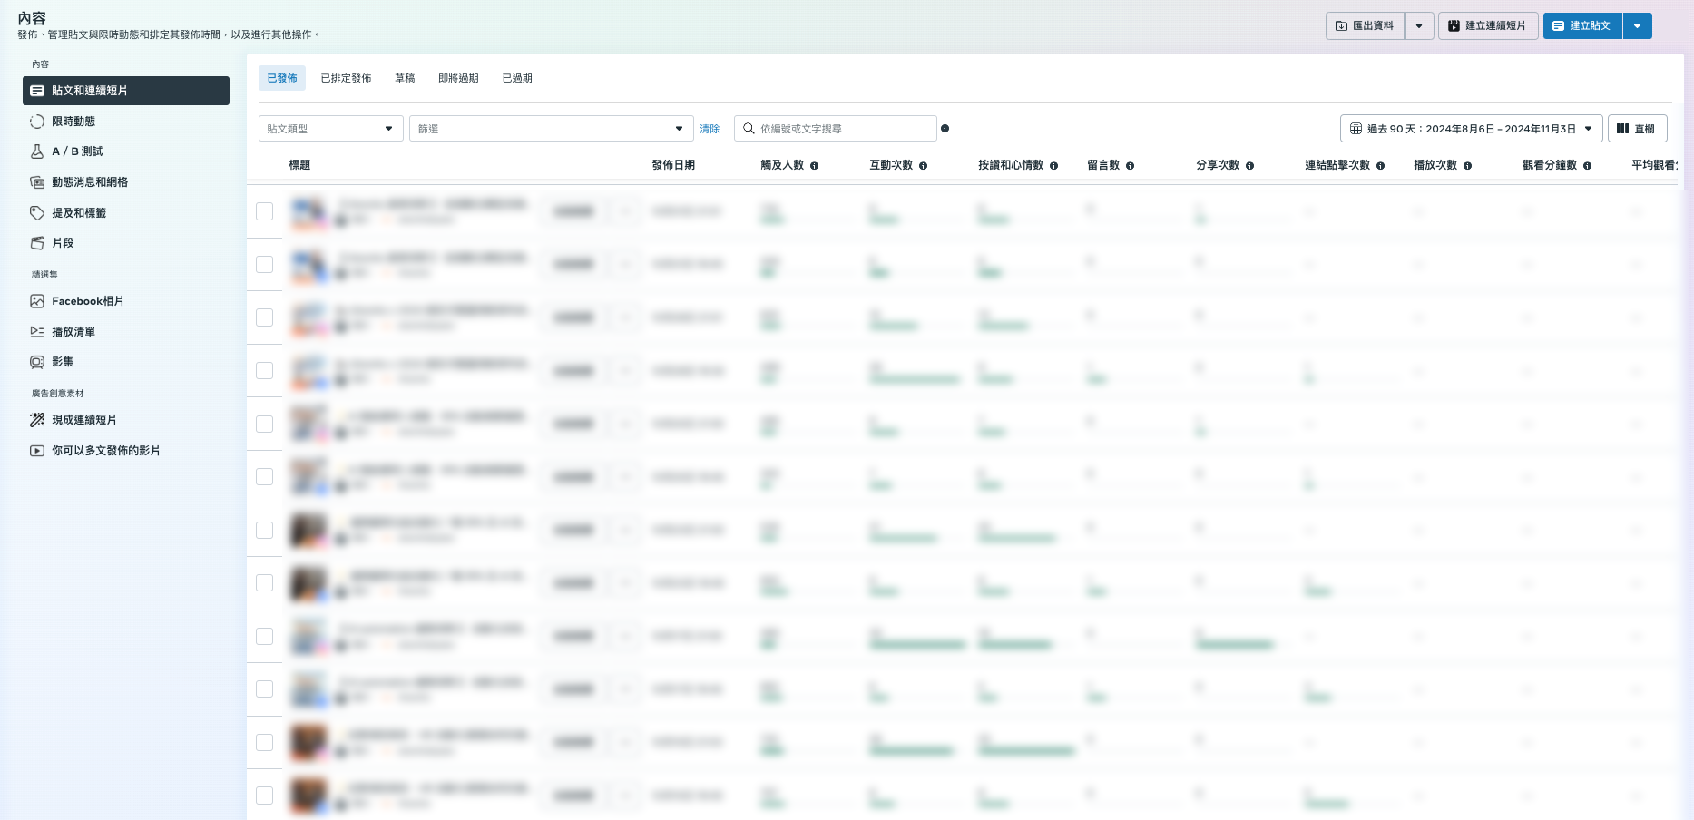Screen dimensions: 1694x820
Task: Open the 過去 90 天 date range picker
Action: pyautogui.click(x=1471, y=129)
